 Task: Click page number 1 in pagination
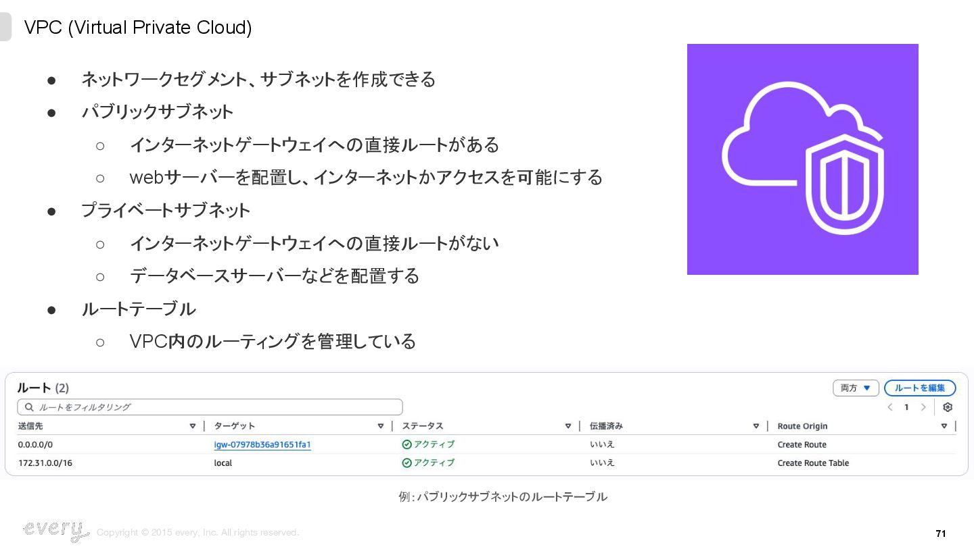pos(906,407)
